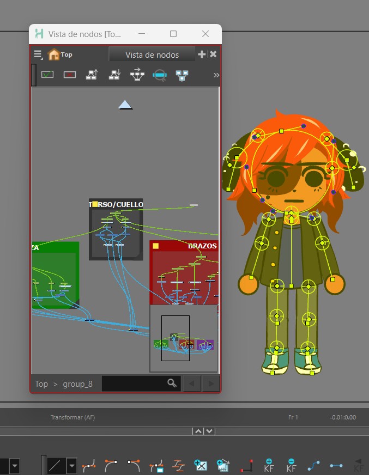Click the node navigator minimap thumbnail

[184, 338]
